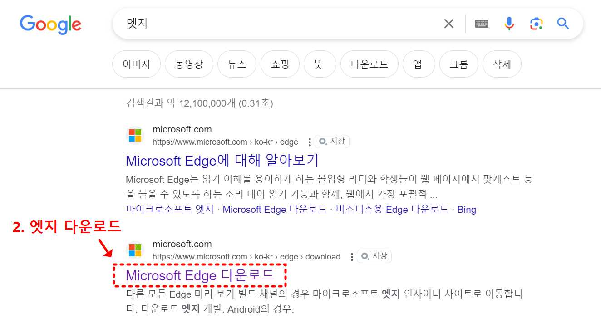The image size is (601, 328).
Task: Clear the search box with X
Action: (x=448, y=24)
